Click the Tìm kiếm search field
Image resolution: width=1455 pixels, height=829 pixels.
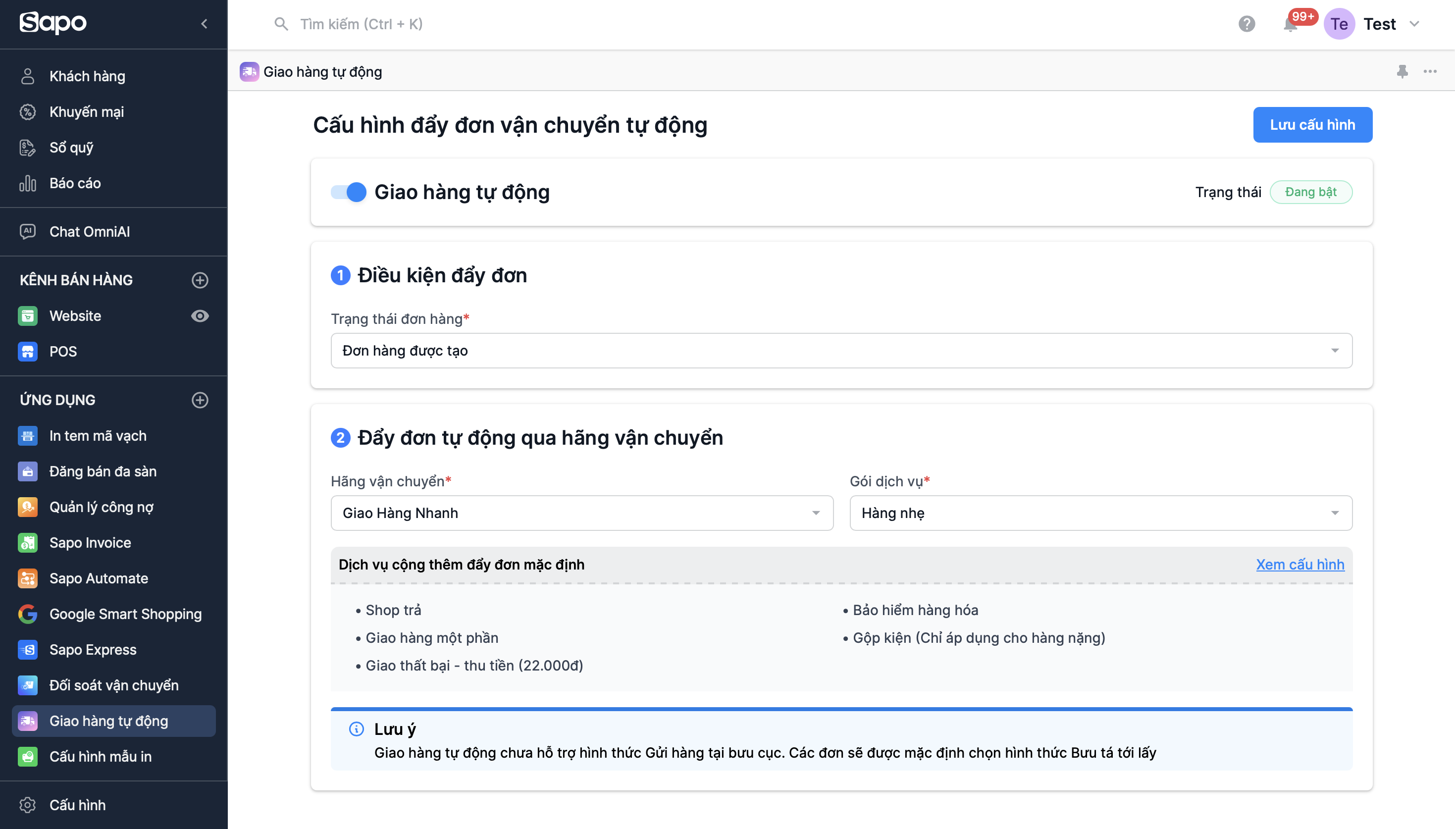tap(361, 24)
